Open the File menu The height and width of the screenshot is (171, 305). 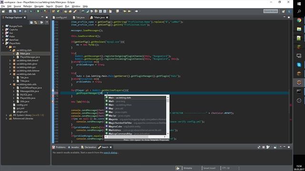coord(3,6)
